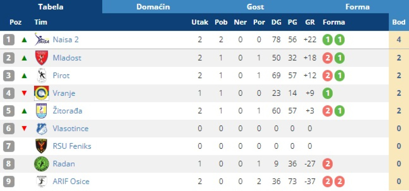The image size is (409, 191).
Task: Open the Vlasotince team page link
Action: [x=71, y=129]
